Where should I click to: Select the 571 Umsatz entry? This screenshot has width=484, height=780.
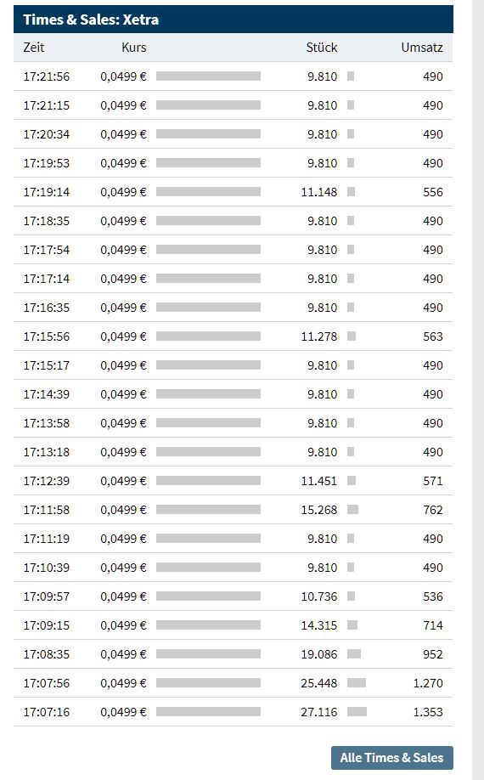433,481
